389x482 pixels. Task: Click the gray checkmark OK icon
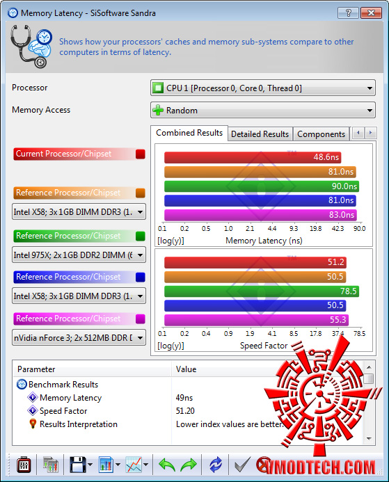pyautogui.click(x=242, y=465)
